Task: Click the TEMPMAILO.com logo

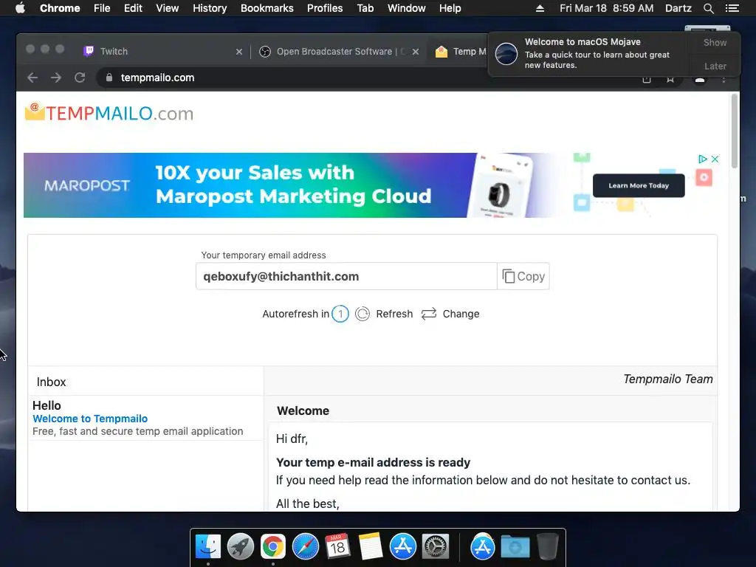Action: (109, 113)
